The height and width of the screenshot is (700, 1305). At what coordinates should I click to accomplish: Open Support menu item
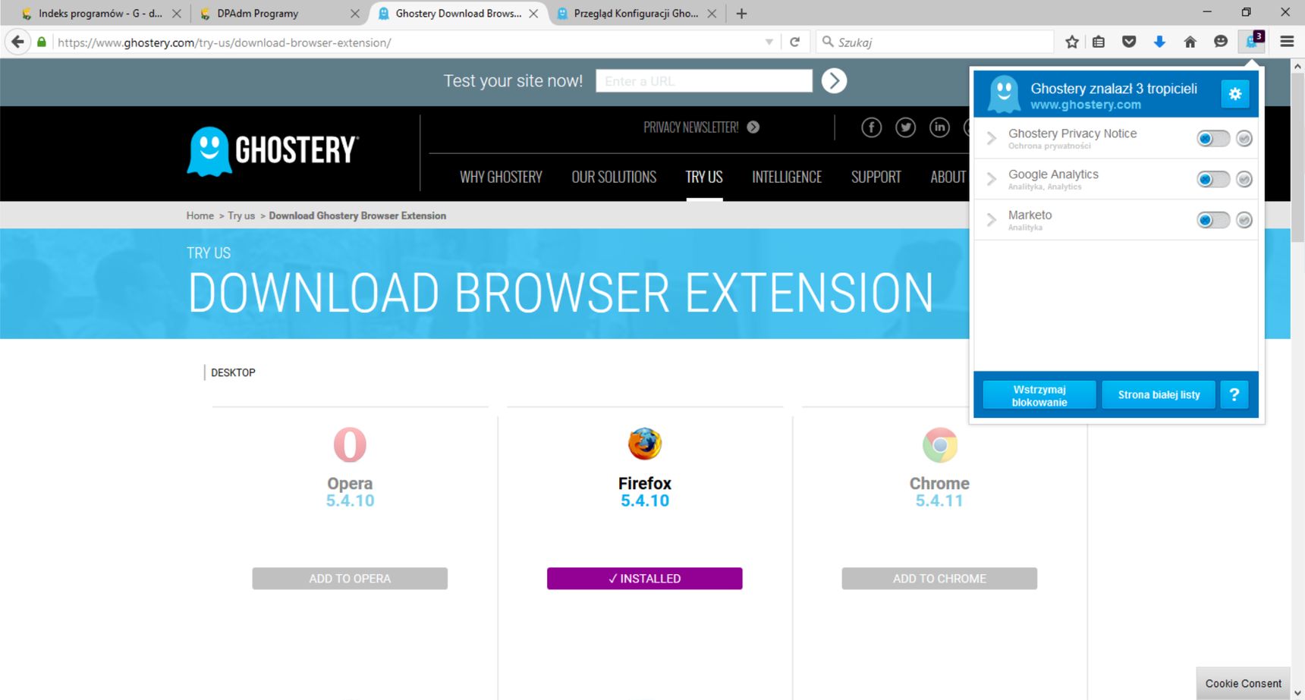tap(876, 177)
